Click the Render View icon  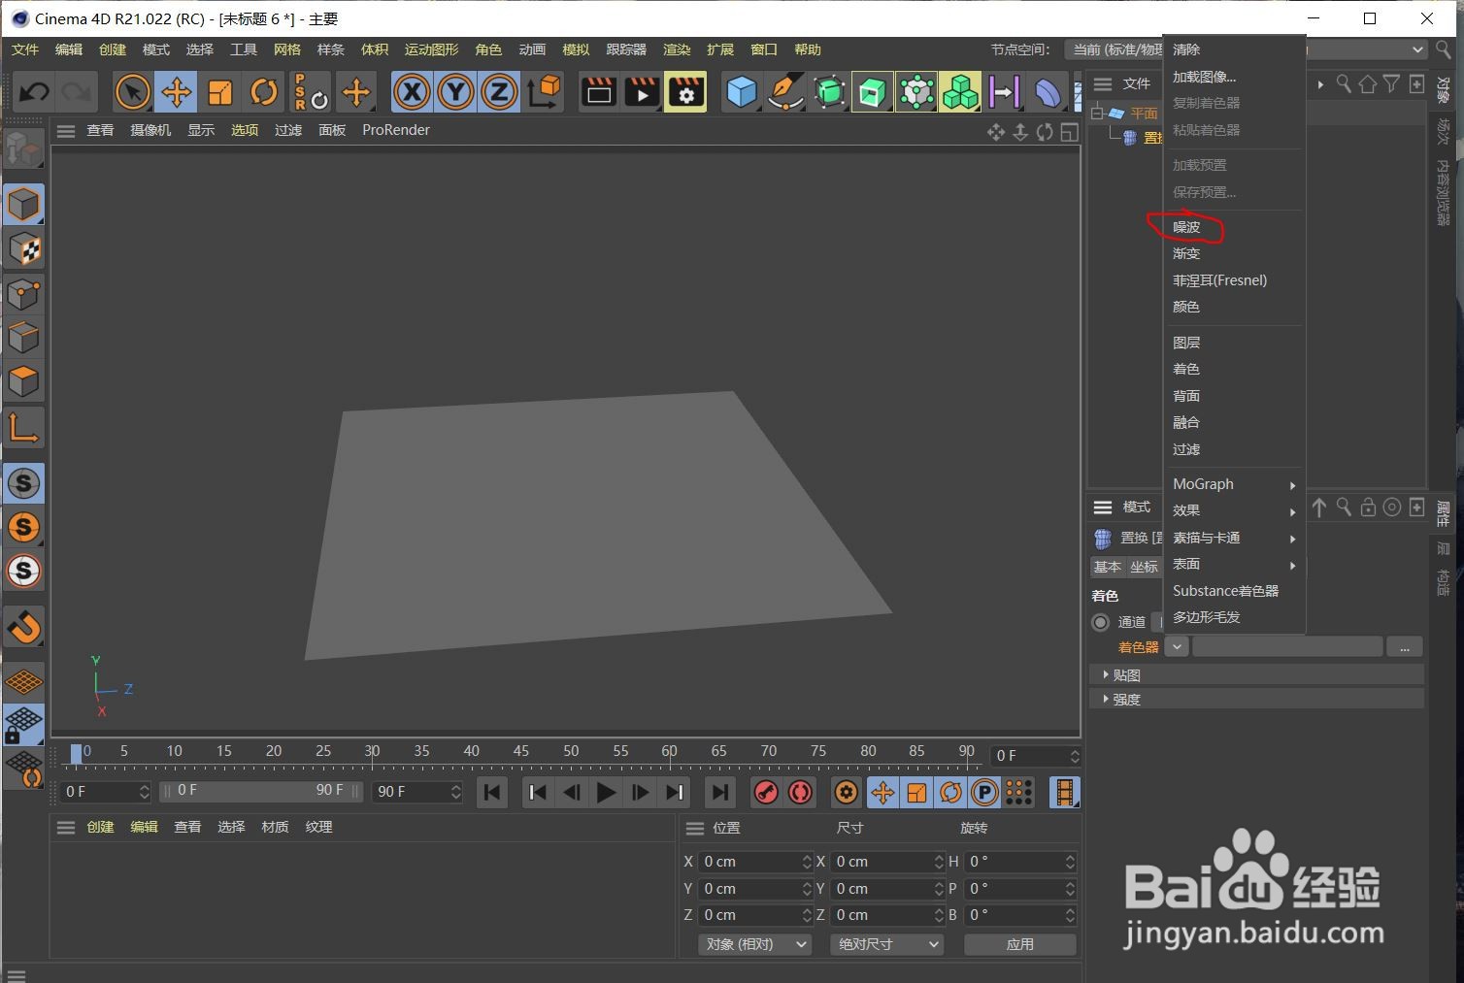598,91
